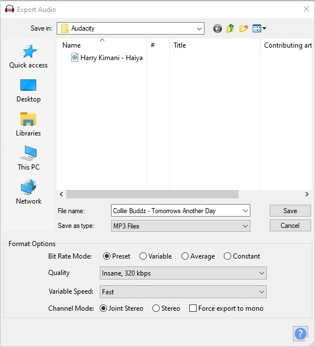The width and height of the screenshot is (315, 347).
Task: Click the scroll left arrow
Action: (61, 194)
